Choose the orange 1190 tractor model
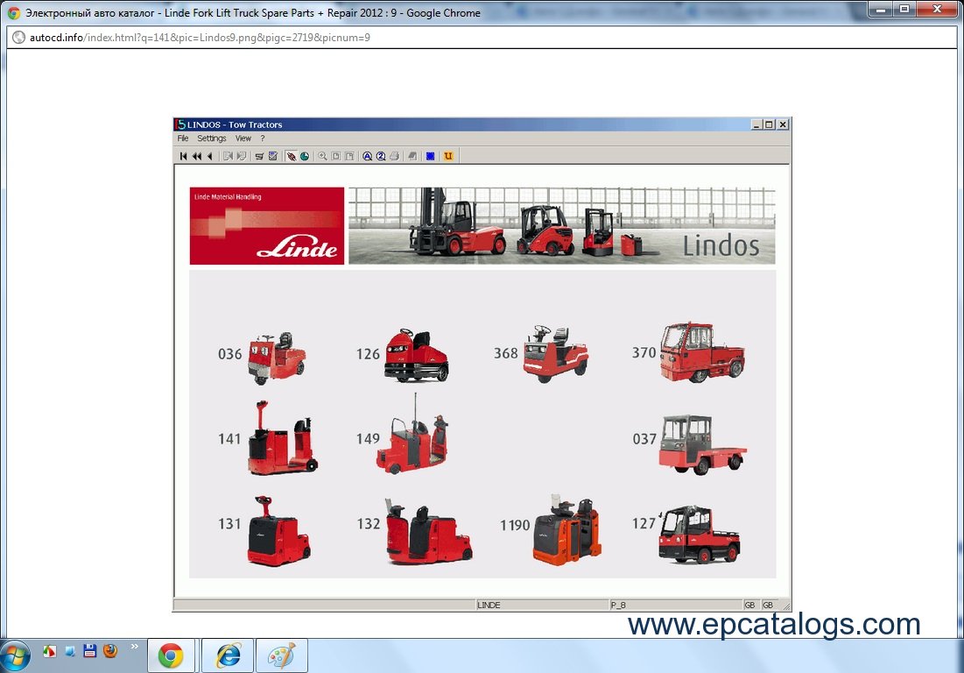The height and width of the screenshot is (673, 964). pyautogui.click(x=566, y=529)
